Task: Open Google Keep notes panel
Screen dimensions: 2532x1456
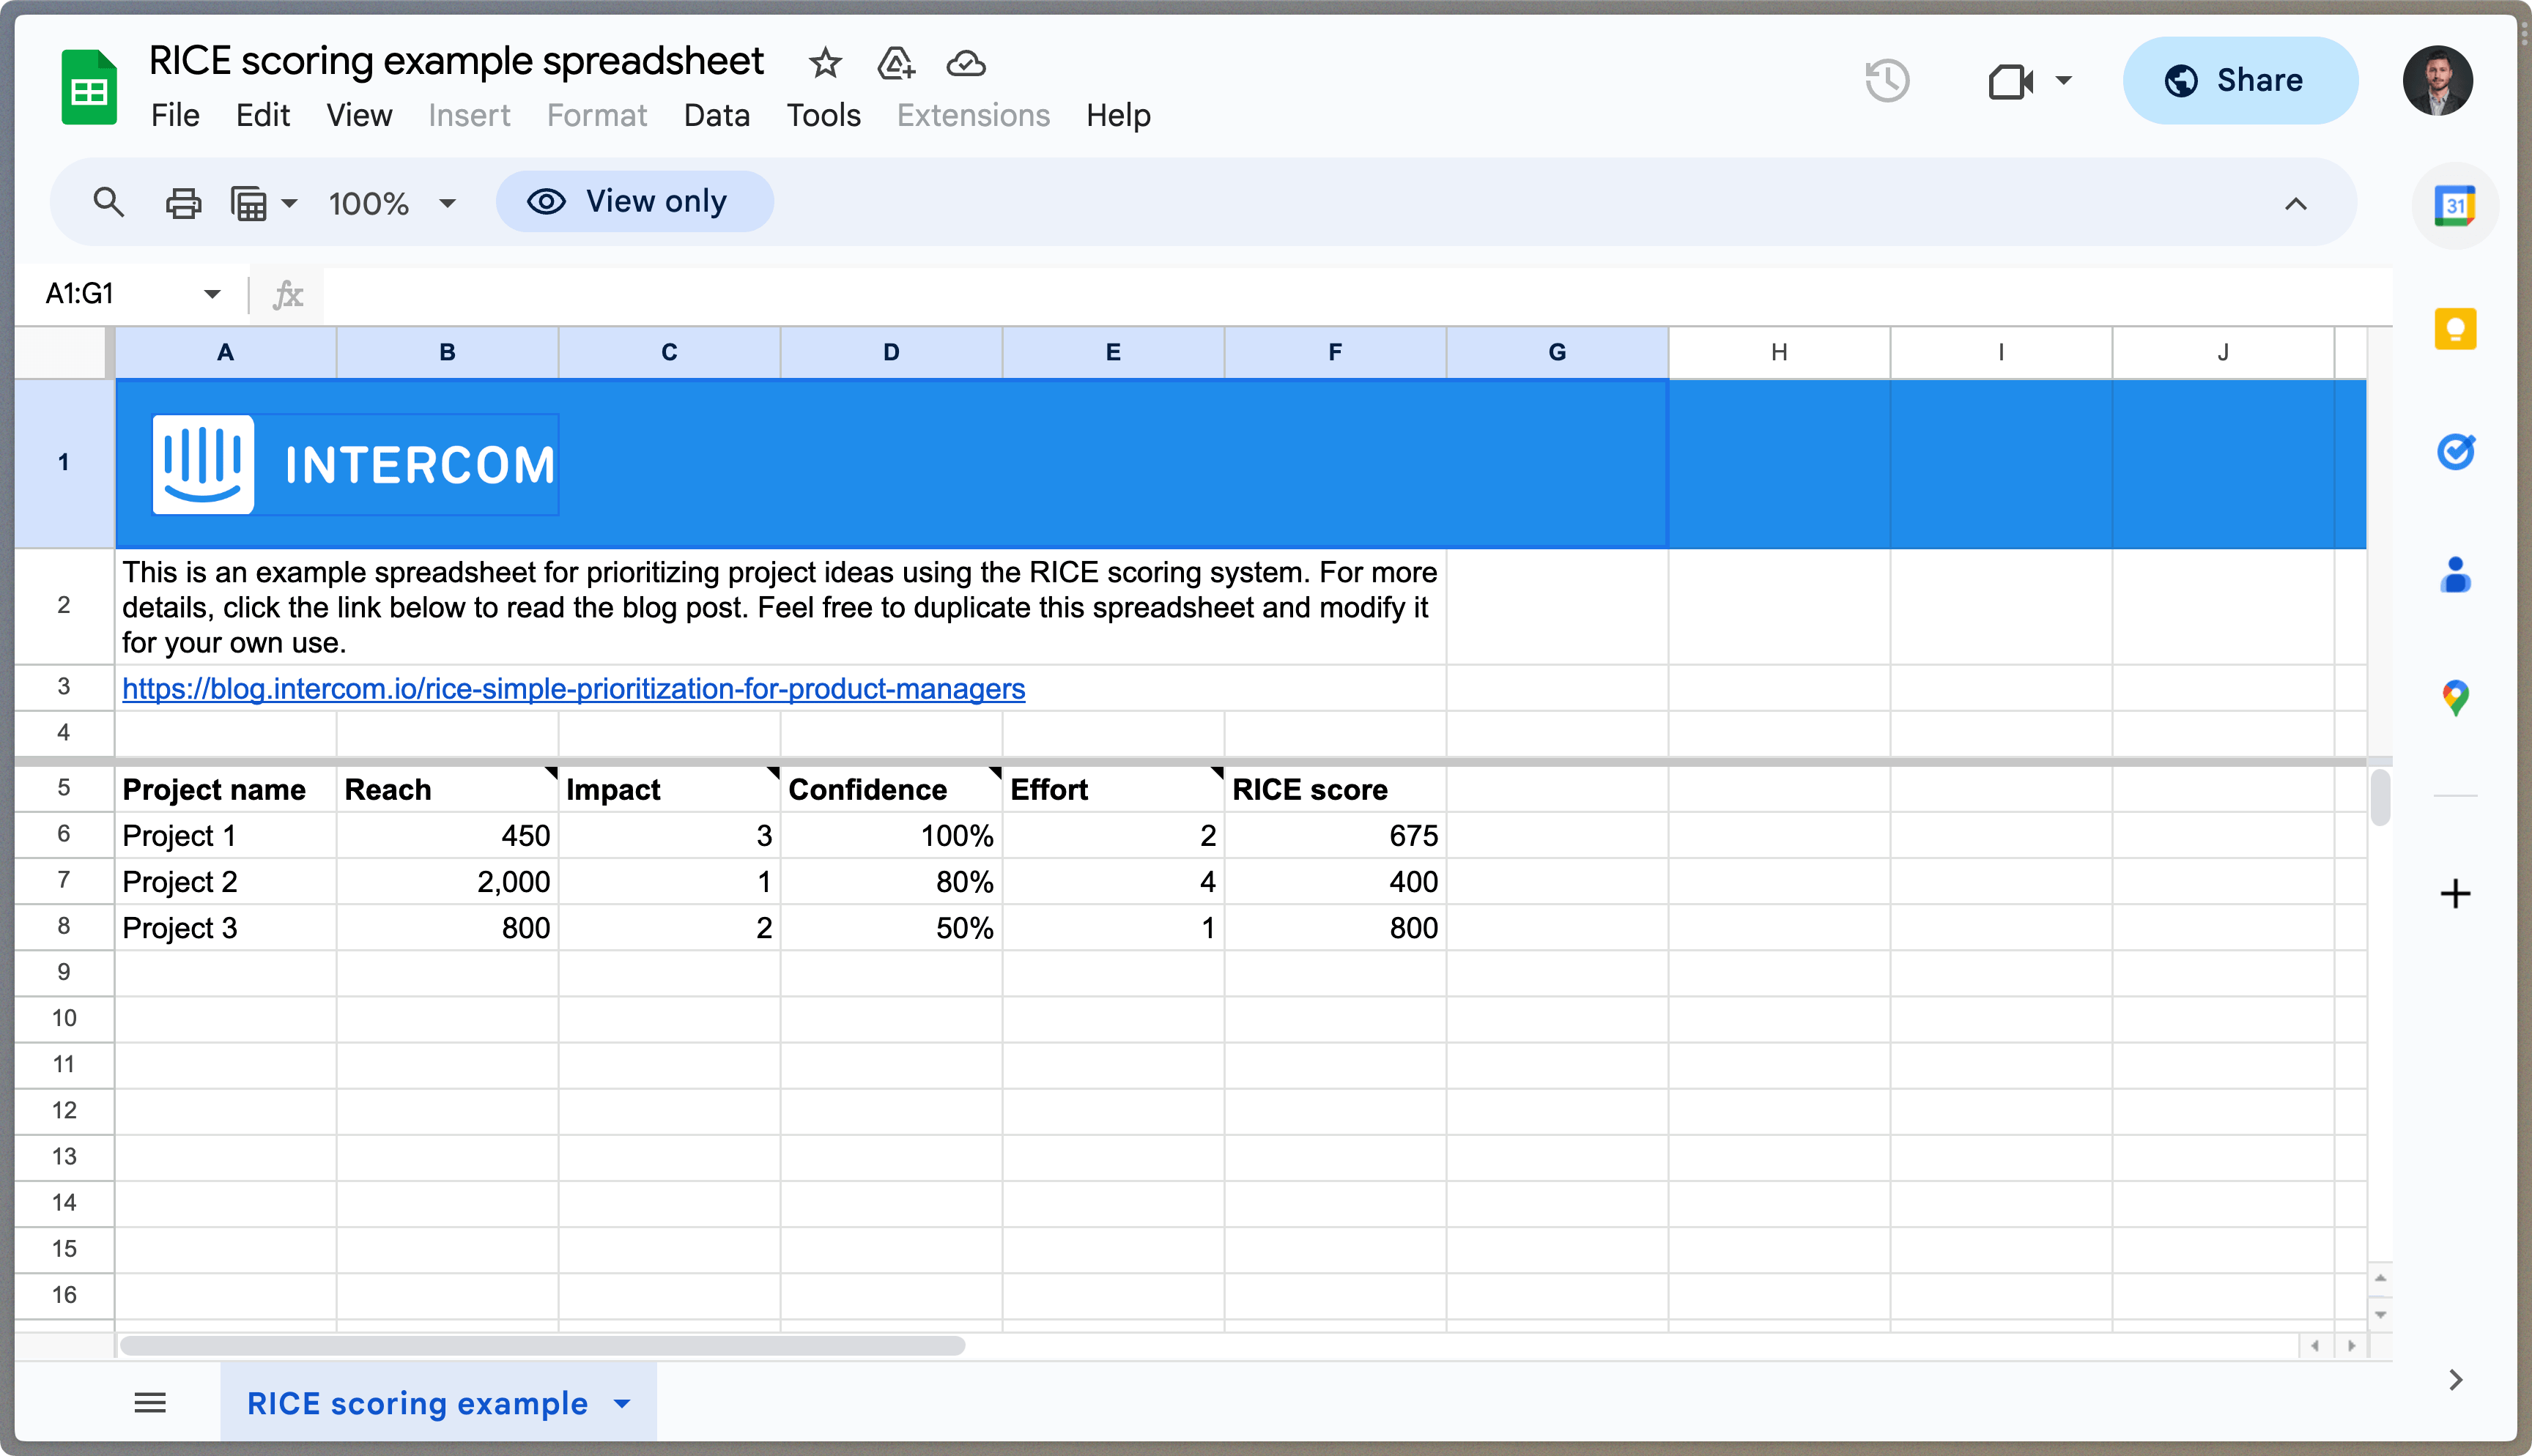Action: [2457, 328]
